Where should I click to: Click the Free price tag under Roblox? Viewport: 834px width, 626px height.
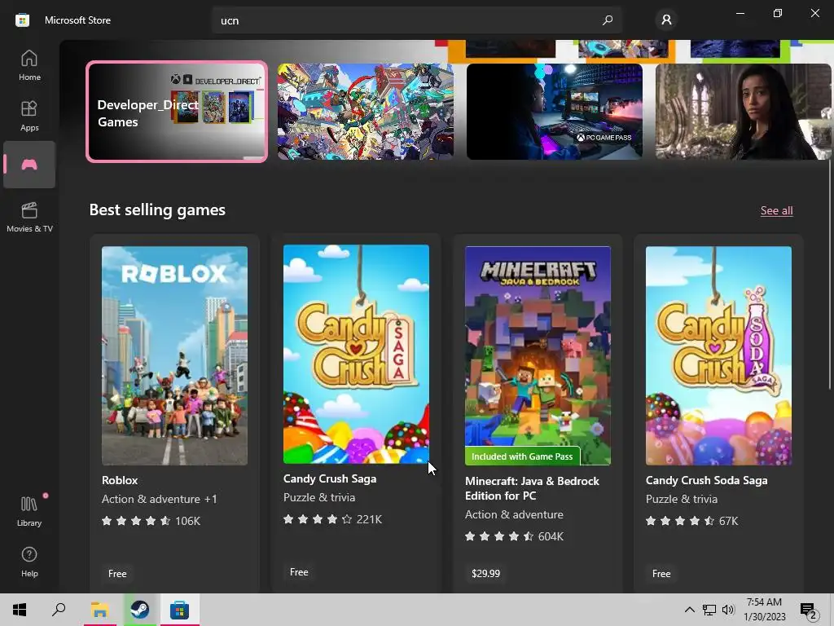click(117, 573)
